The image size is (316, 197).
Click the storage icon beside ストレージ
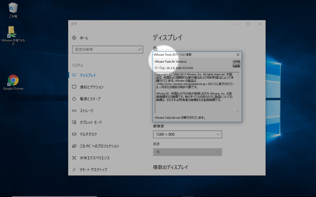click(74, 111)
